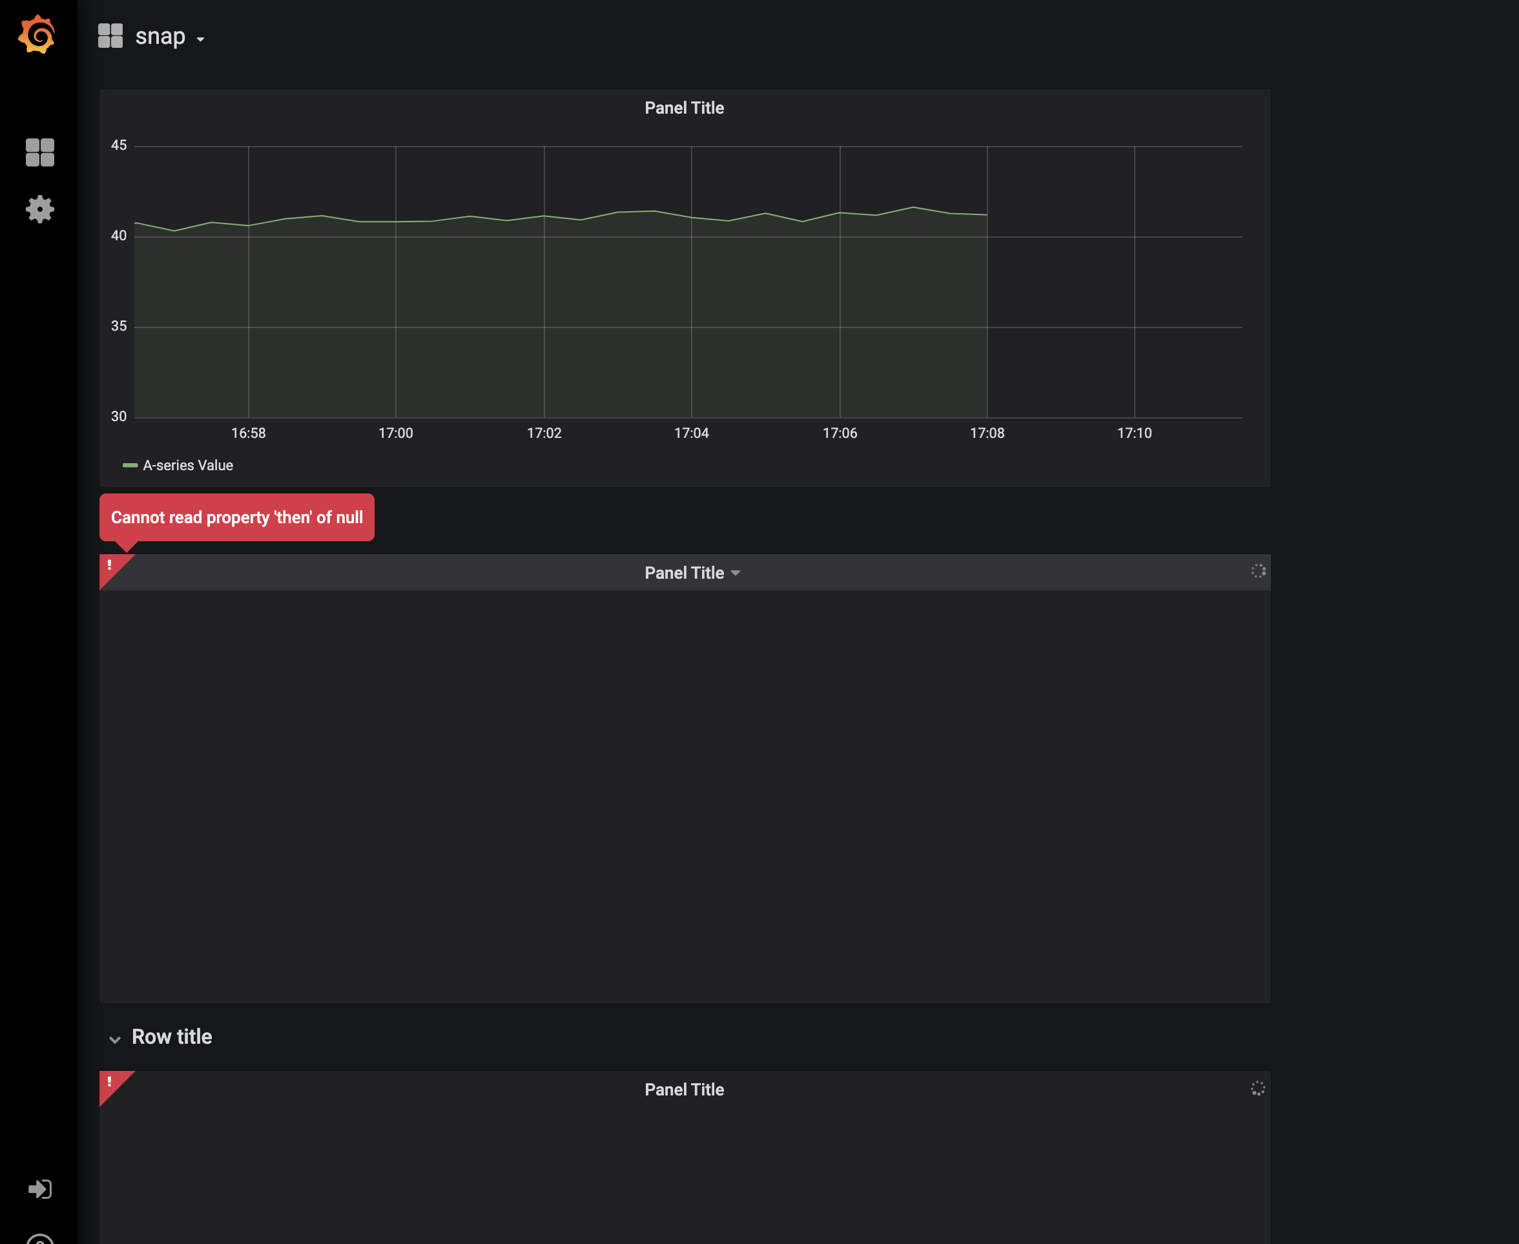Click the red error corner on bottom panel
Screen dimensions: 1519x1244
tap(110, 1083)
